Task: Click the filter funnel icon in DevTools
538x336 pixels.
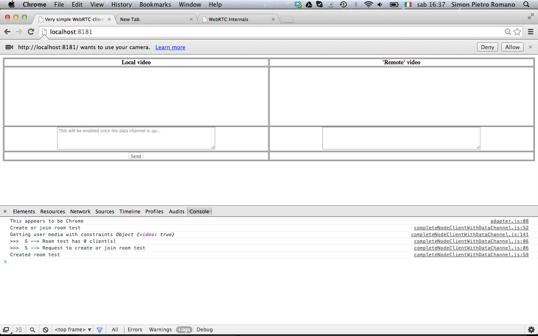Action: coord(100,330)
